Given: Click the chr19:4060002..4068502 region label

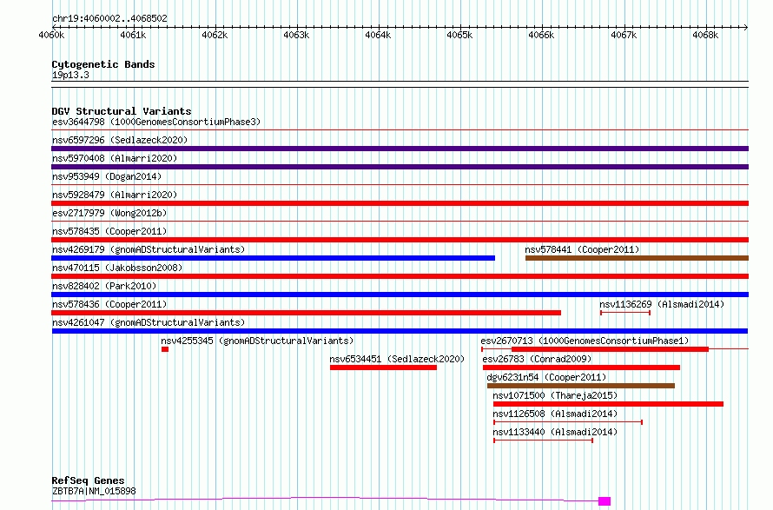Looking at the screenshot, I should (x=109, y=19).
